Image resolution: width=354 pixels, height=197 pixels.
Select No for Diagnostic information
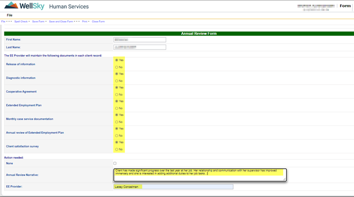117,81
